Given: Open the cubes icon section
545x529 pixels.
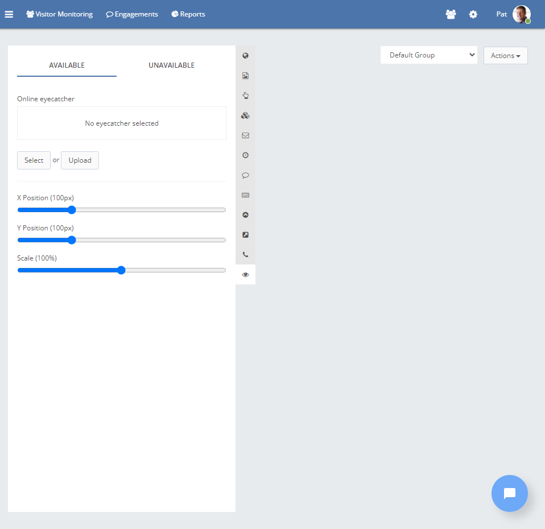Looking at the screenshot, I should coord(245,115).
